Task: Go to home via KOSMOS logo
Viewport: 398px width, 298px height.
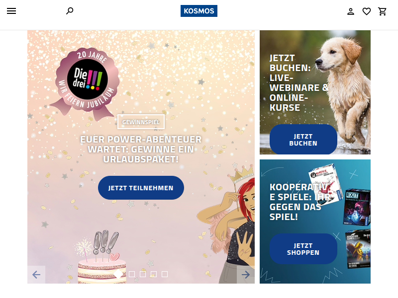Action: click(x=199, y=11)
